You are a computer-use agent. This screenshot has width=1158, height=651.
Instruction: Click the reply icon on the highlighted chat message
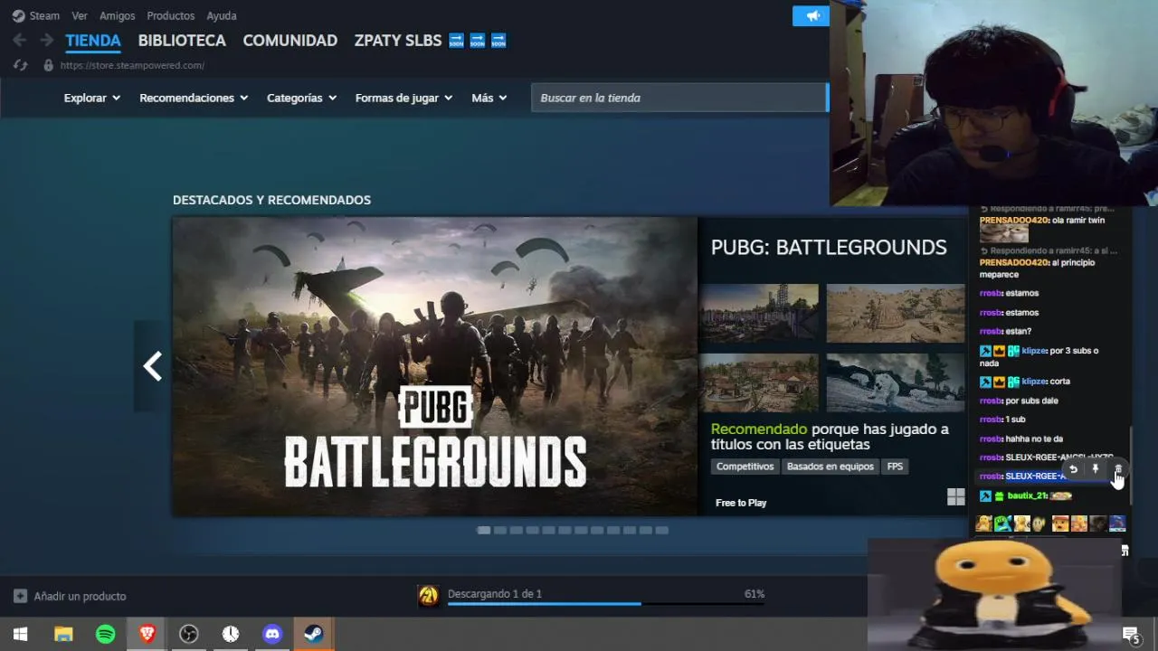[1074, 469]
